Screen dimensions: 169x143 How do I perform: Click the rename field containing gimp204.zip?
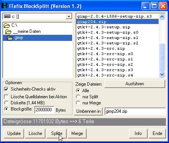[135, 111]
